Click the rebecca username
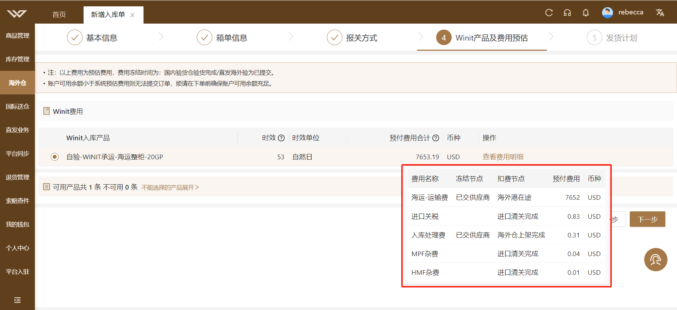Viewport: 677px width, 310px height. pyautogui.click(x=630, y=12)
